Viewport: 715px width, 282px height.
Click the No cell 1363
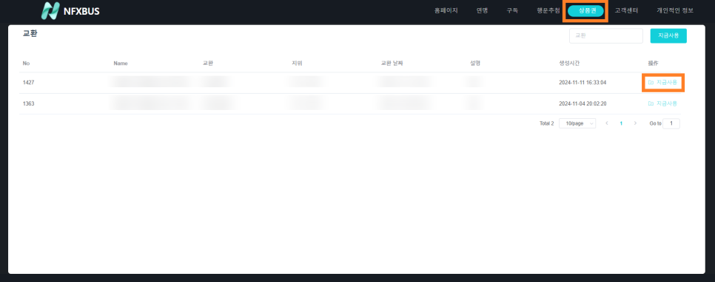(x=28, y=103)
